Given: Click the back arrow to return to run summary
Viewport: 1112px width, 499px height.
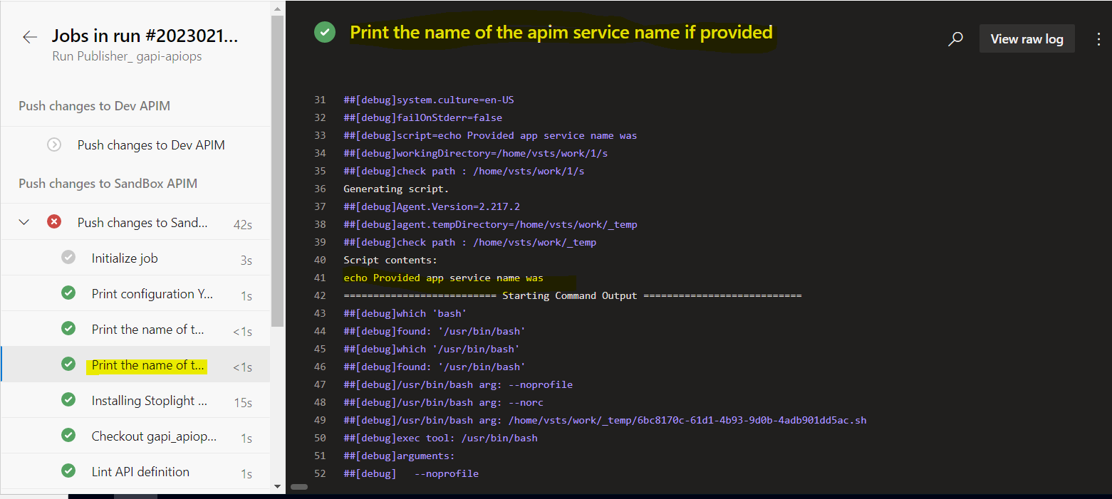Looking at the screenshot, I should [x=28, y=36].
